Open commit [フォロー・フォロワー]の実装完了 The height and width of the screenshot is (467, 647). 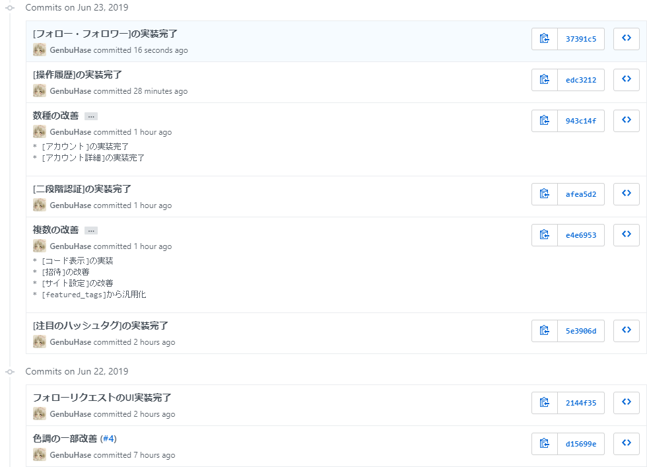coord(105,34)
